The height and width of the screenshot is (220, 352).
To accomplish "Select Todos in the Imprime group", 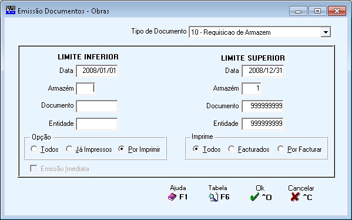I will coord(196,149).
